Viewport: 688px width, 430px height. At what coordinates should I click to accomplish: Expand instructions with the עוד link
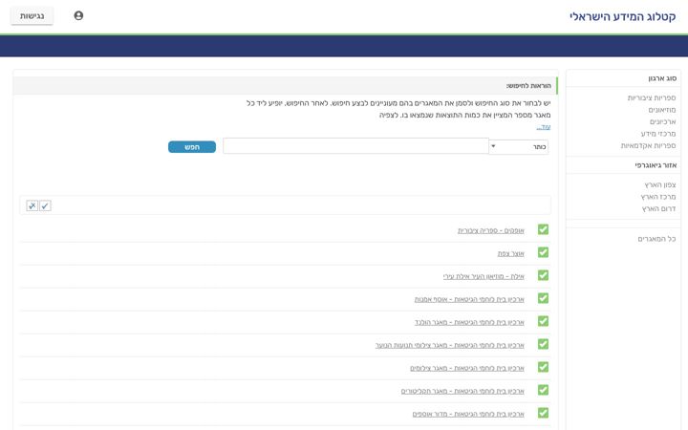pyautogui.click(x=543, y=127)
